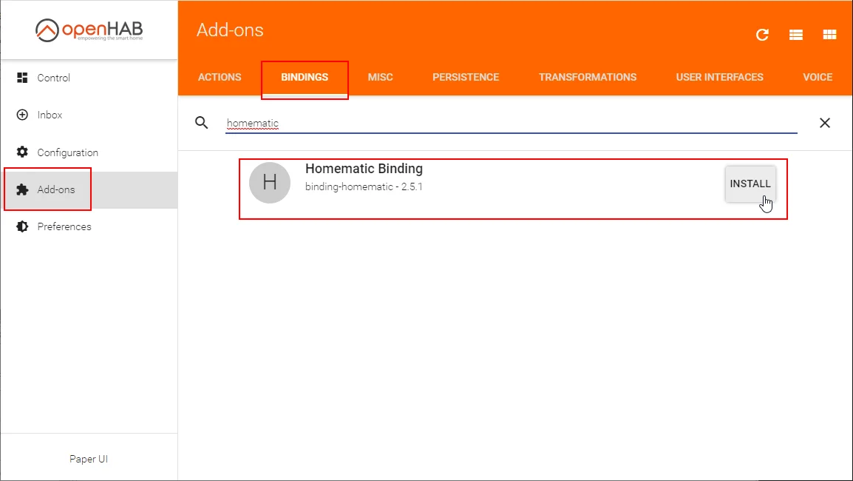853x481 pixels.
Task: Open Control in the sidebar
Action: [x=89, y=78]
